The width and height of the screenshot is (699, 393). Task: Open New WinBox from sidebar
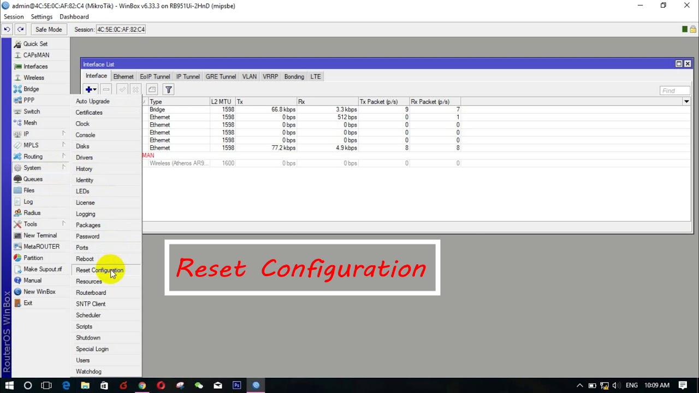pos(39,291)
